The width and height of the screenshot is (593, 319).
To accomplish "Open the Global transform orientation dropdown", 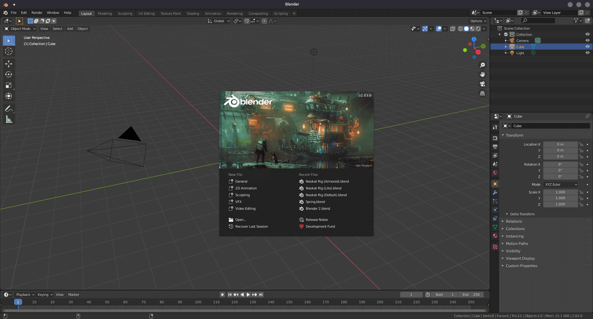I will 218,21.
